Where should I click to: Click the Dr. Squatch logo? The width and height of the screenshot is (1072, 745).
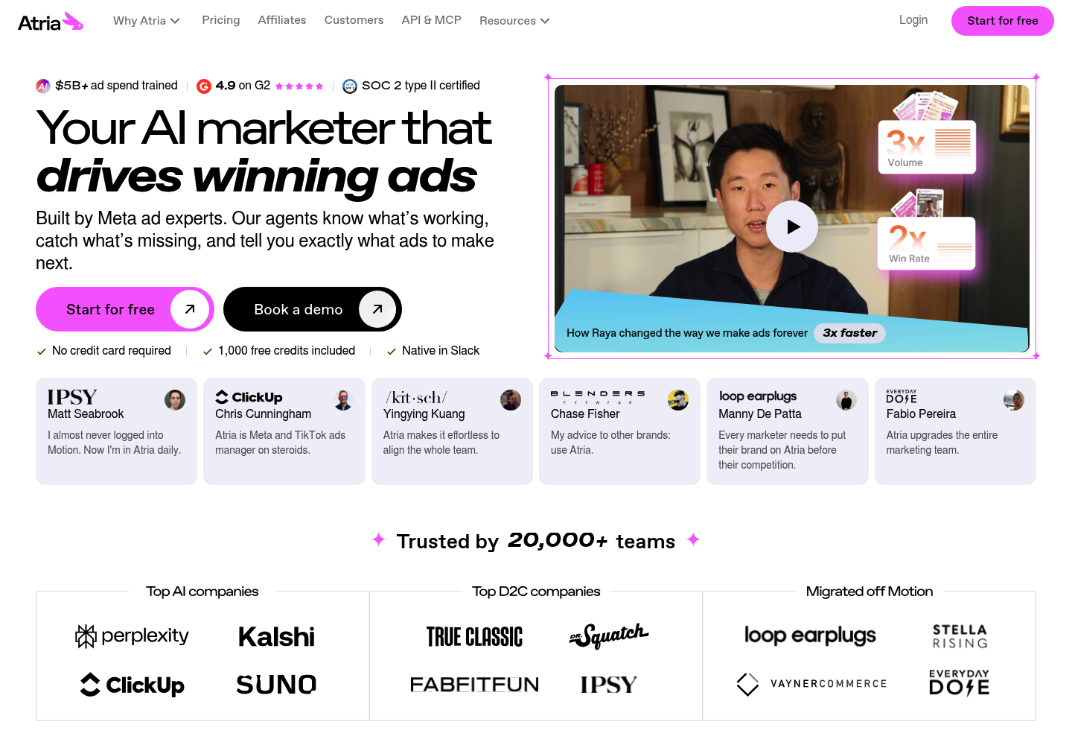(x=609, y=636)
